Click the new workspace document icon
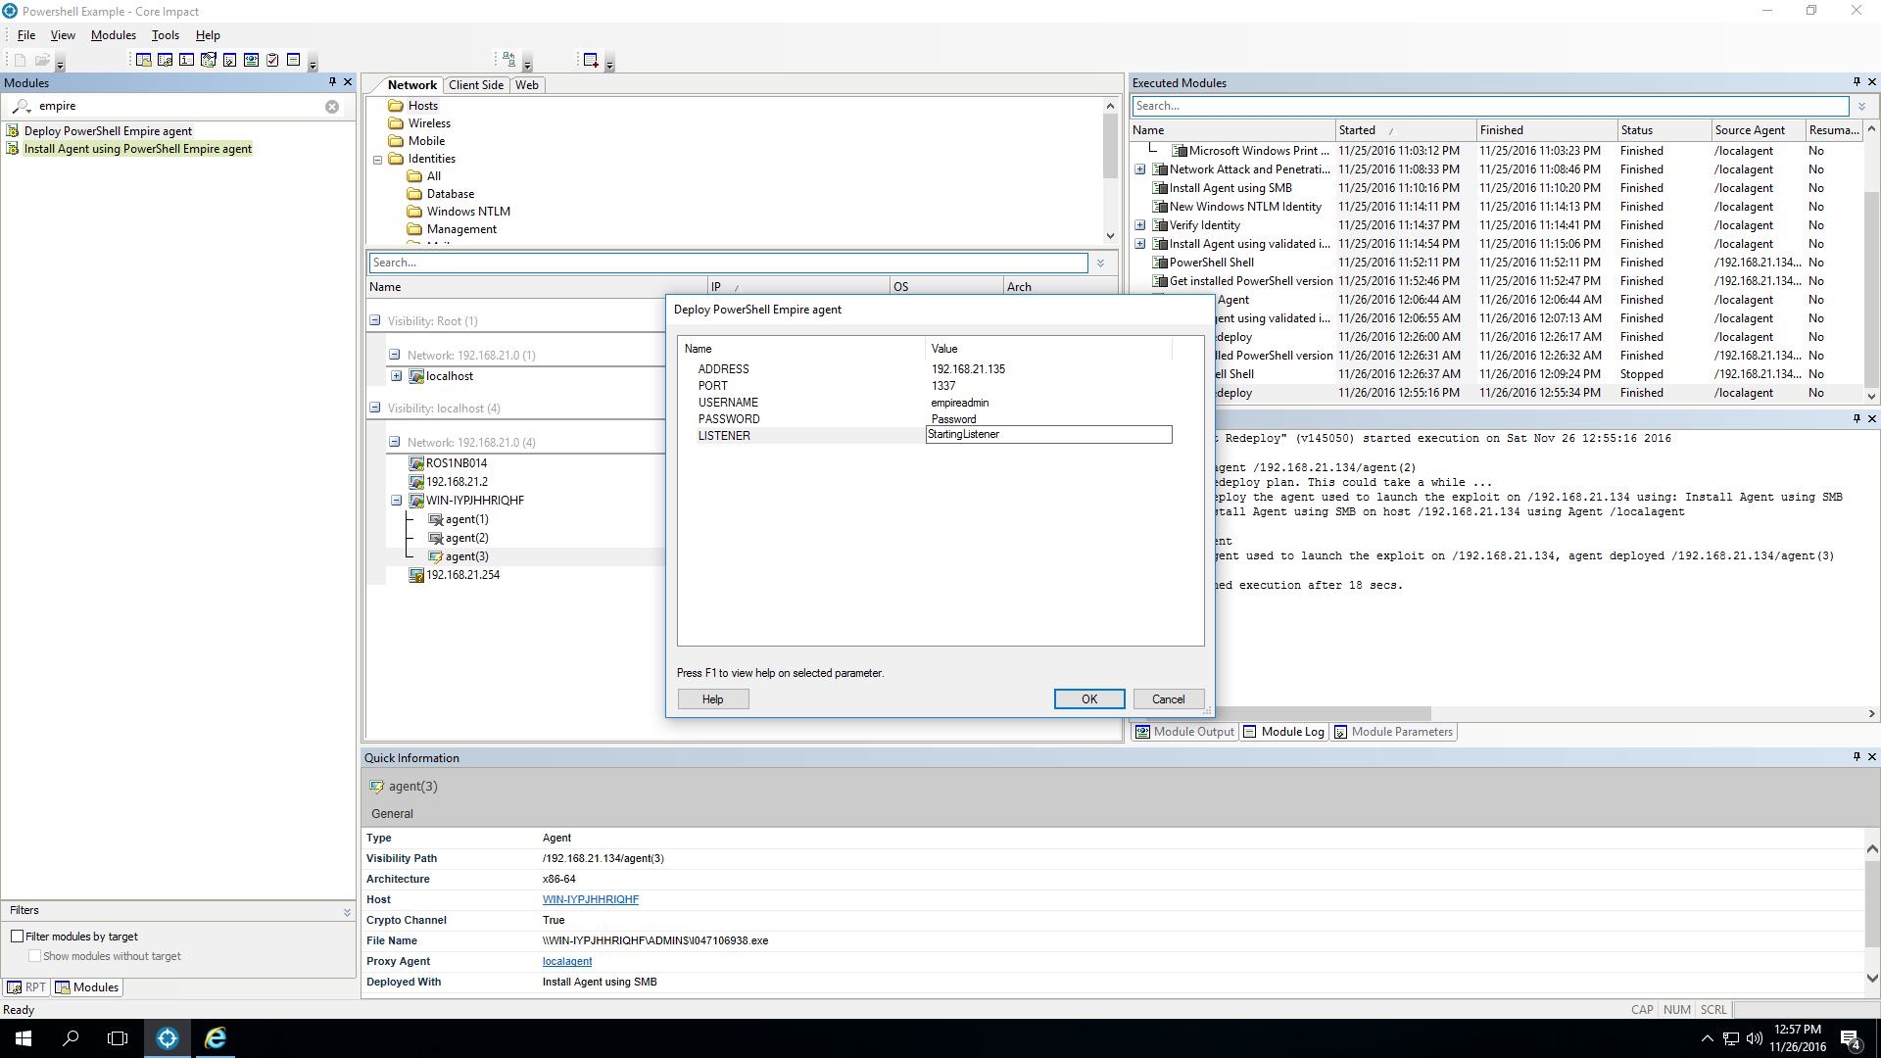 point(20,60)
